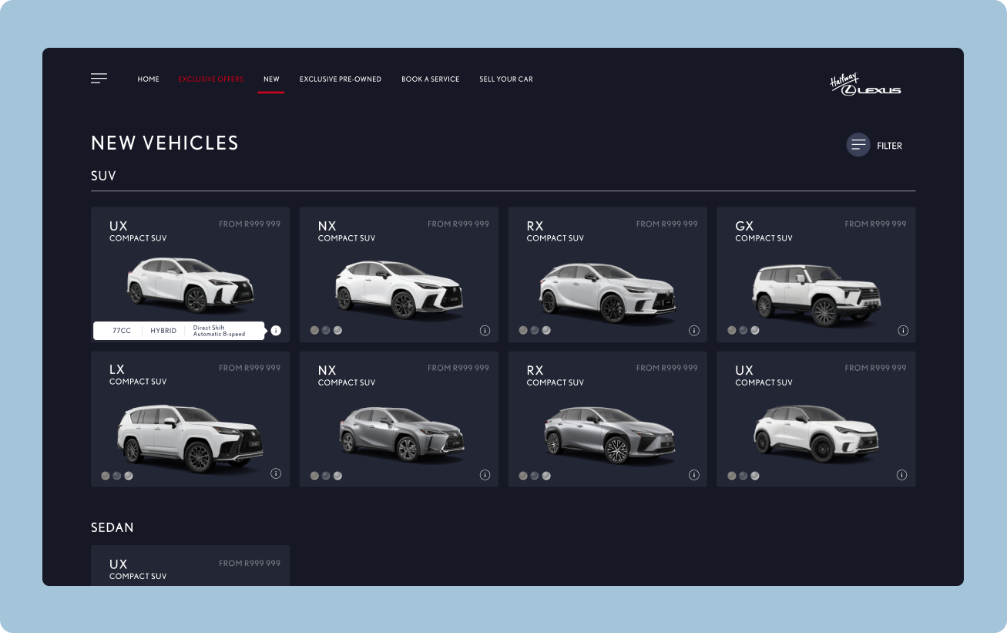Viewport: 1007px width, 633px height.
Task: Select the dark swatch under the white NX
Action: coord(326,330)
